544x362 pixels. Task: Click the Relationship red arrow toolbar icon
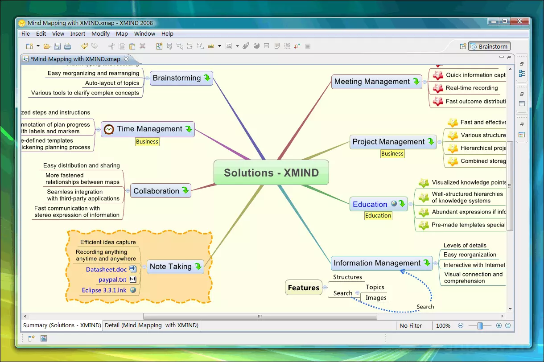297,46
